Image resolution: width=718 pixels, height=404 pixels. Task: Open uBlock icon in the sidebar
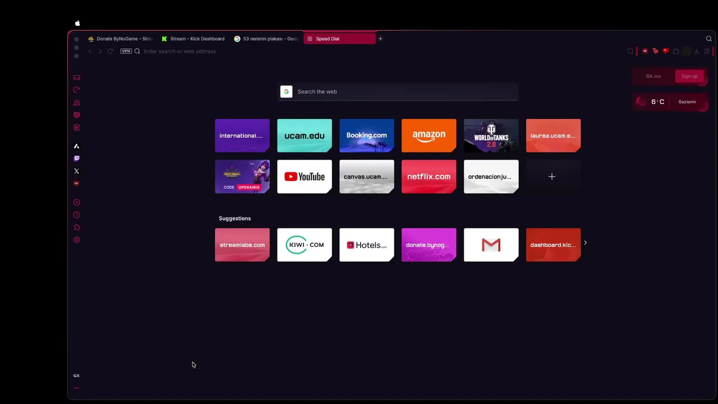point(77,183)
